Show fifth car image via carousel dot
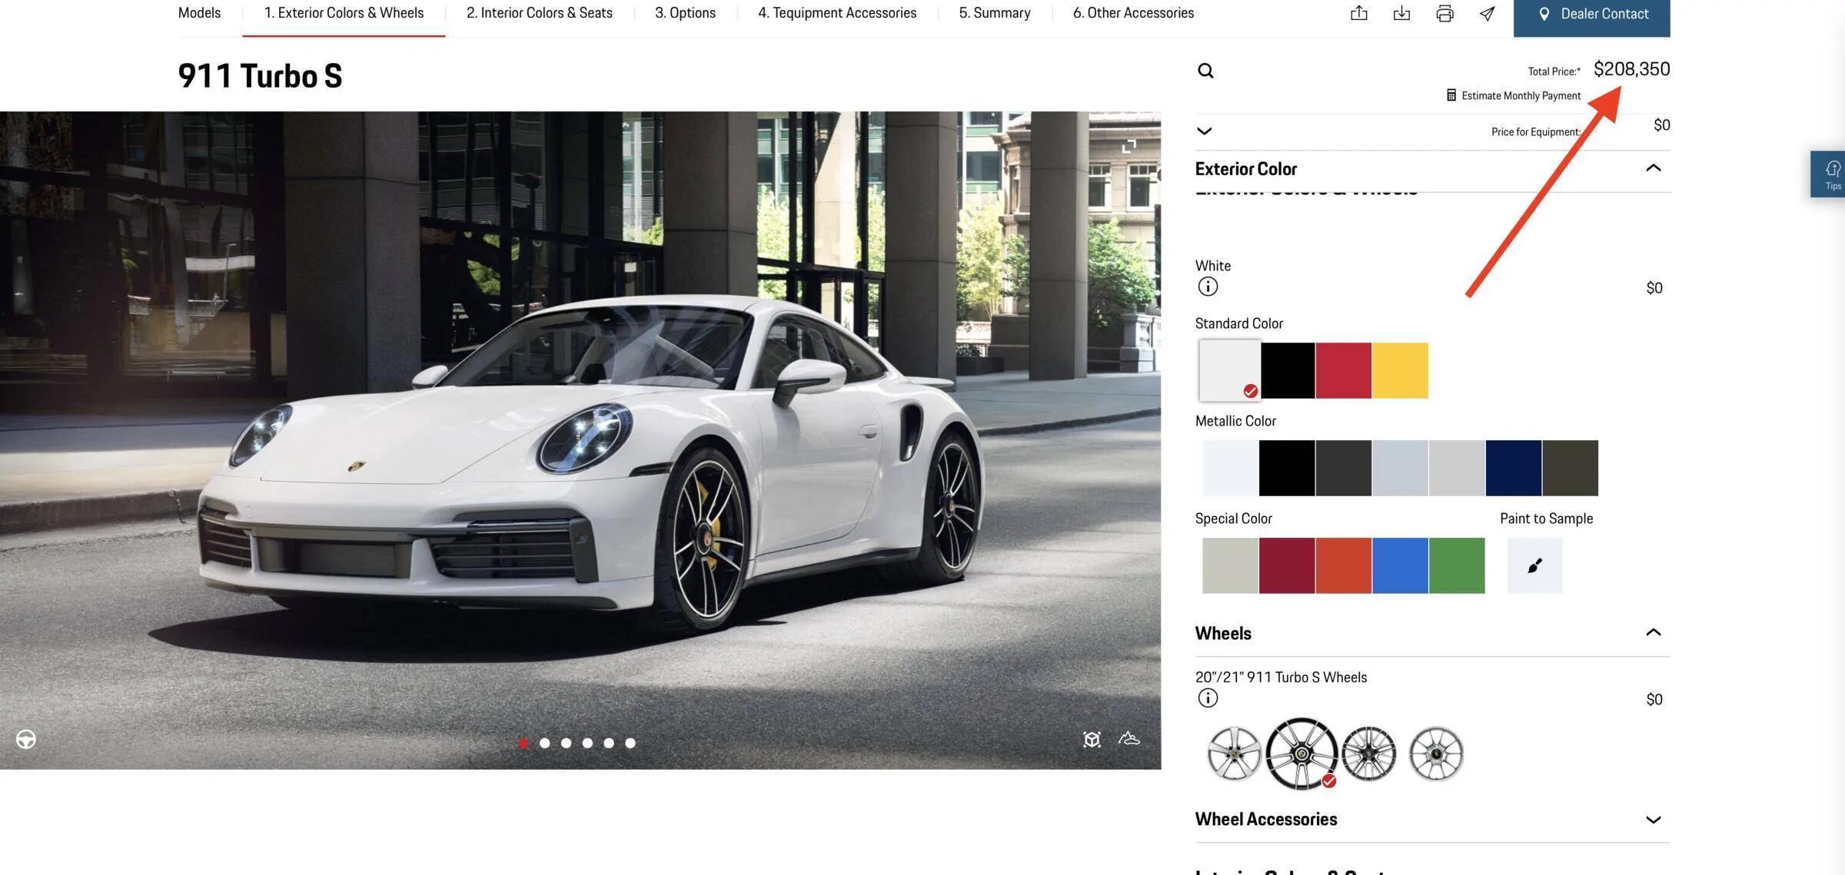This screenshot has height=875, width=1845. (x=609, y=743)
